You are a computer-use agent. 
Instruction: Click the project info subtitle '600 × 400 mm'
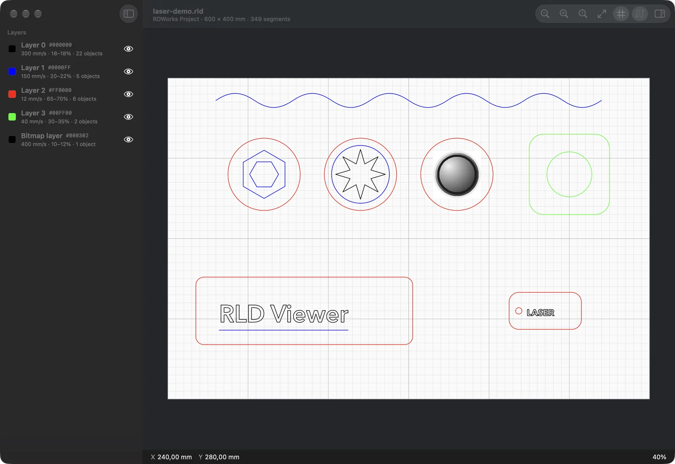(x=225, y=19)
